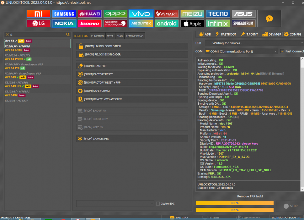Open the META tab

pyautogui.click(x=110, y=36)
